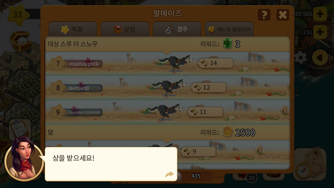334x188 pixels.
Task: Select the 경주 race tab
Action: (177, 29)
